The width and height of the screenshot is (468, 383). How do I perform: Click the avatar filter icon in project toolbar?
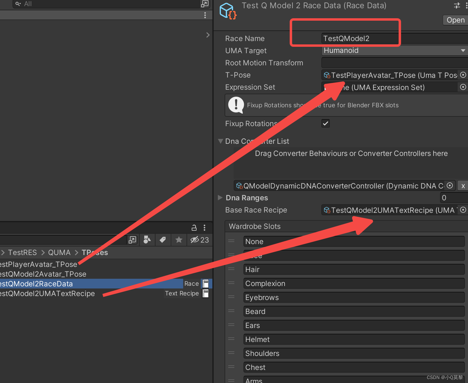click(x=147, y=240)
